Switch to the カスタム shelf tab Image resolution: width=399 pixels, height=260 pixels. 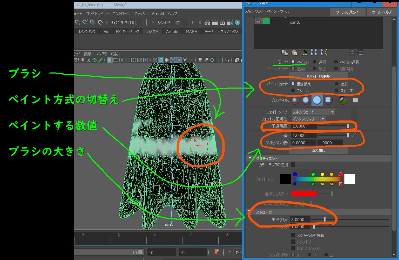coord(152,31)
